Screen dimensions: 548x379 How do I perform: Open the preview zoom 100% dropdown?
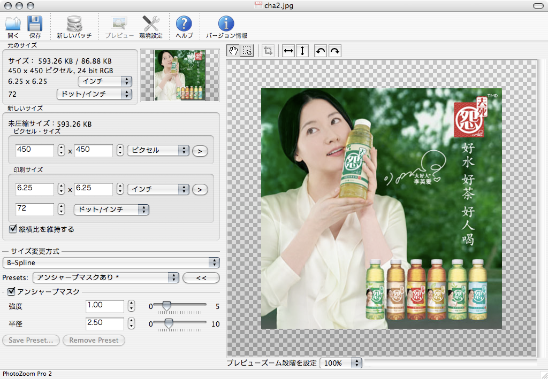341,363
